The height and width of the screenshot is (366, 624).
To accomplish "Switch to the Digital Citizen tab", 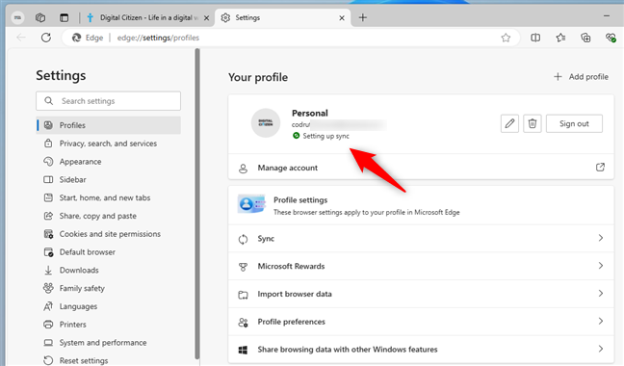I will coord(148,17).
